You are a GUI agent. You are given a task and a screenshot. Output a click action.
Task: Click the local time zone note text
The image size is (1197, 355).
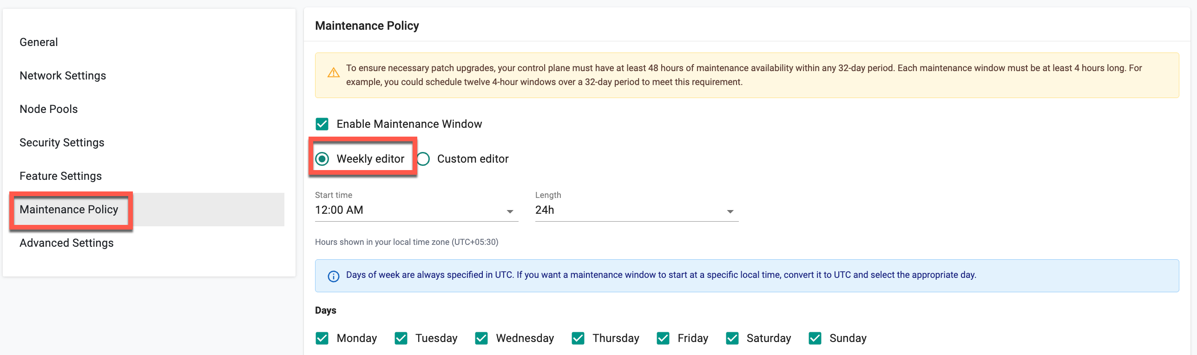(407, 242)
